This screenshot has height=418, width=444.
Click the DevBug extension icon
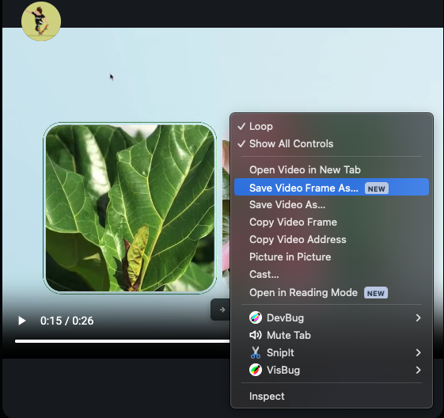pos(255,317)
